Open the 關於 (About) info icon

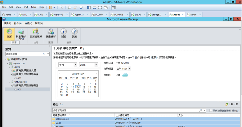[x=64, y=33]
